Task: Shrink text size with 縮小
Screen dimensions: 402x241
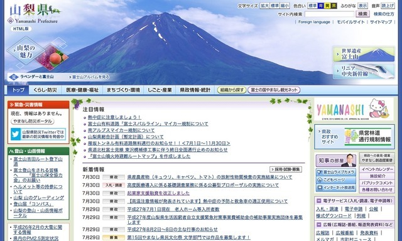Action: point(285,6)
